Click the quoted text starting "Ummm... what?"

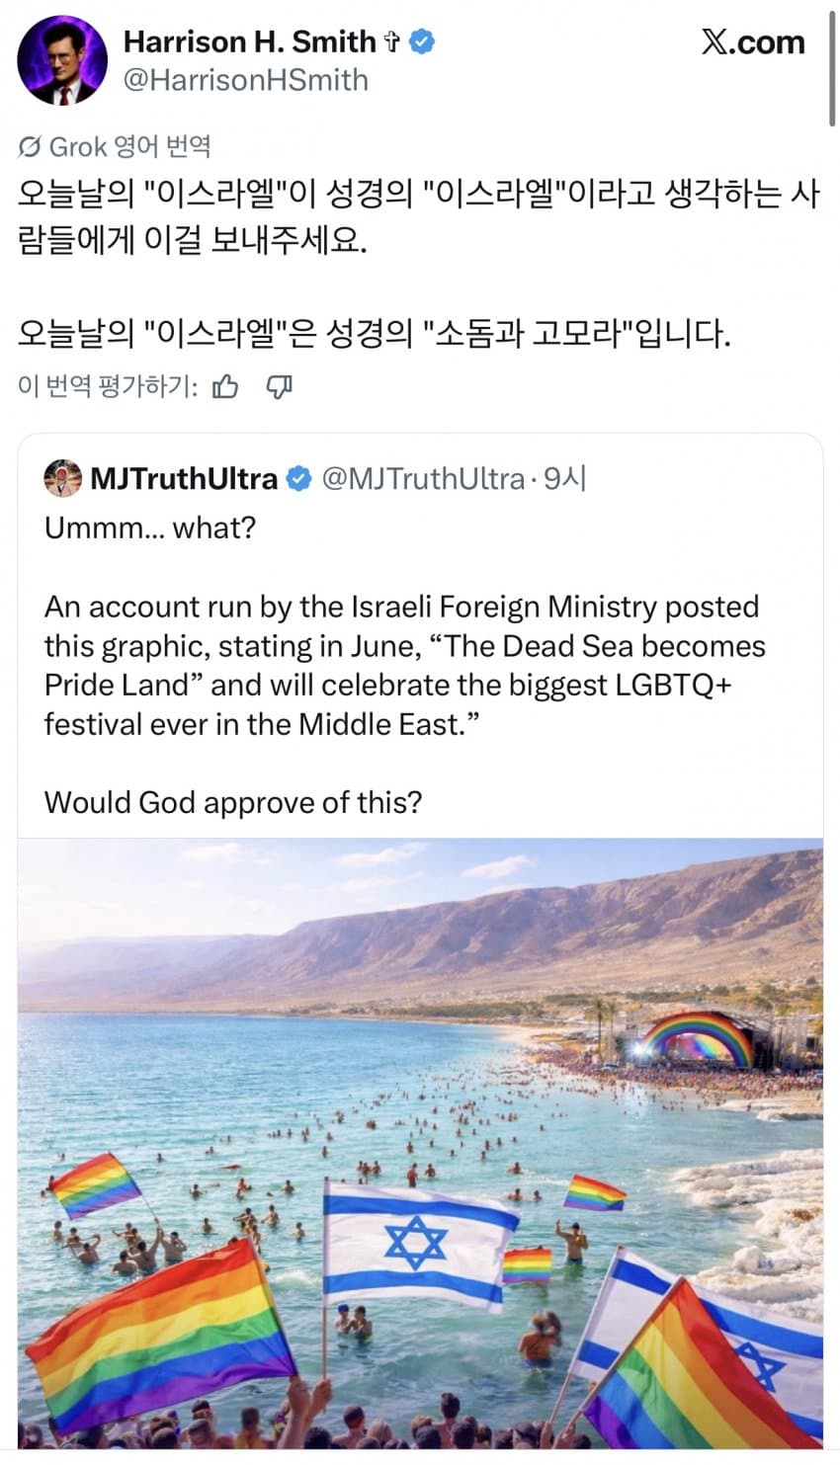[x=150, y=528]
